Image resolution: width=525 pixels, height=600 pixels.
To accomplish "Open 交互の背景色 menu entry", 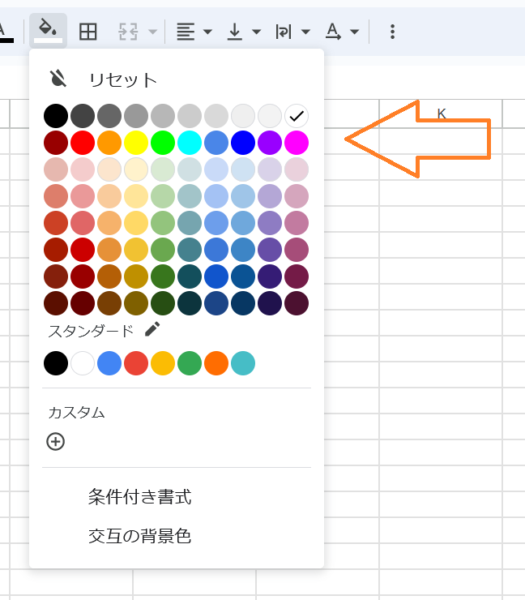I will click(x=139, y=536).
